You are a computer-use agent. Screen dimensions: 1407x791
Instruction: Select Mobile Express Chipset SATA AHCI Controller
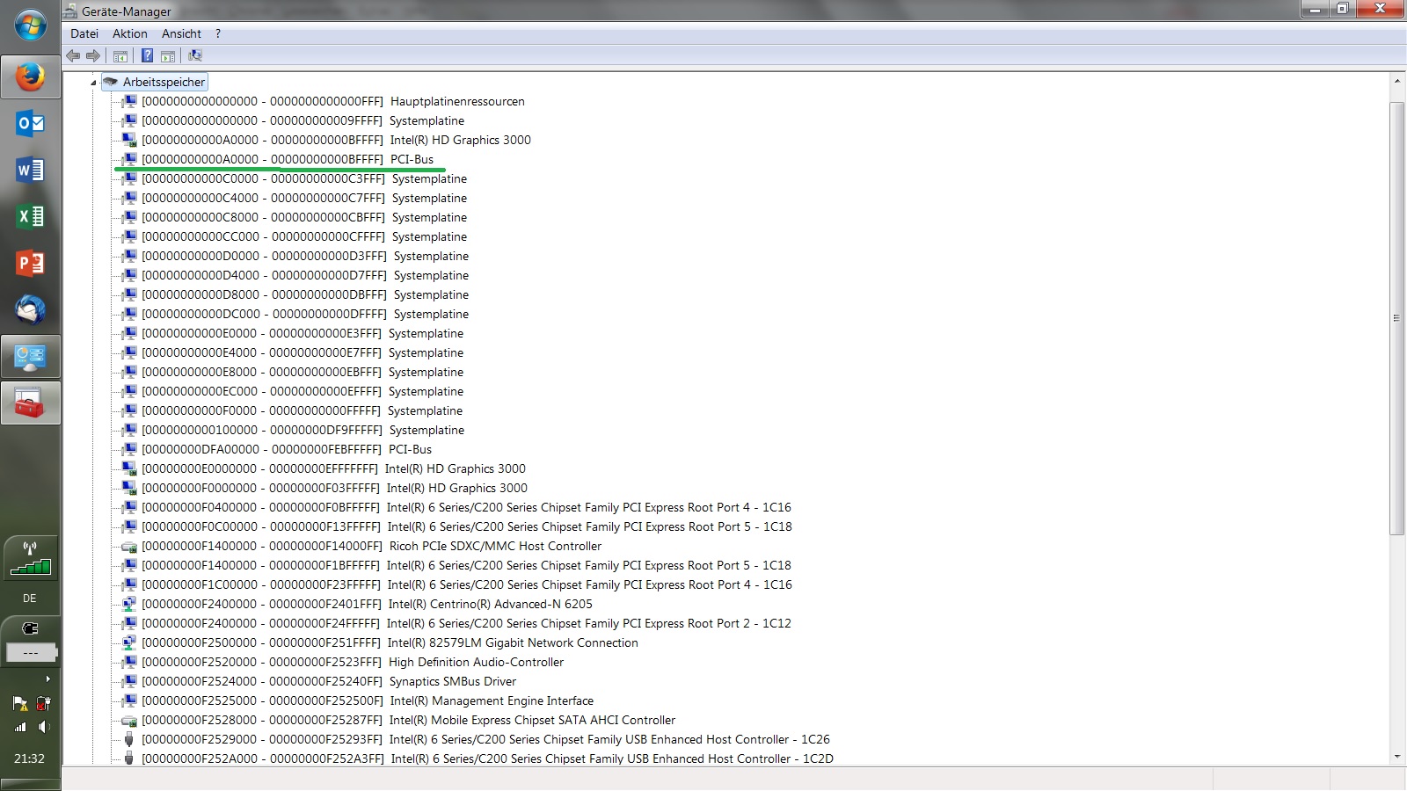pos(409,720)
